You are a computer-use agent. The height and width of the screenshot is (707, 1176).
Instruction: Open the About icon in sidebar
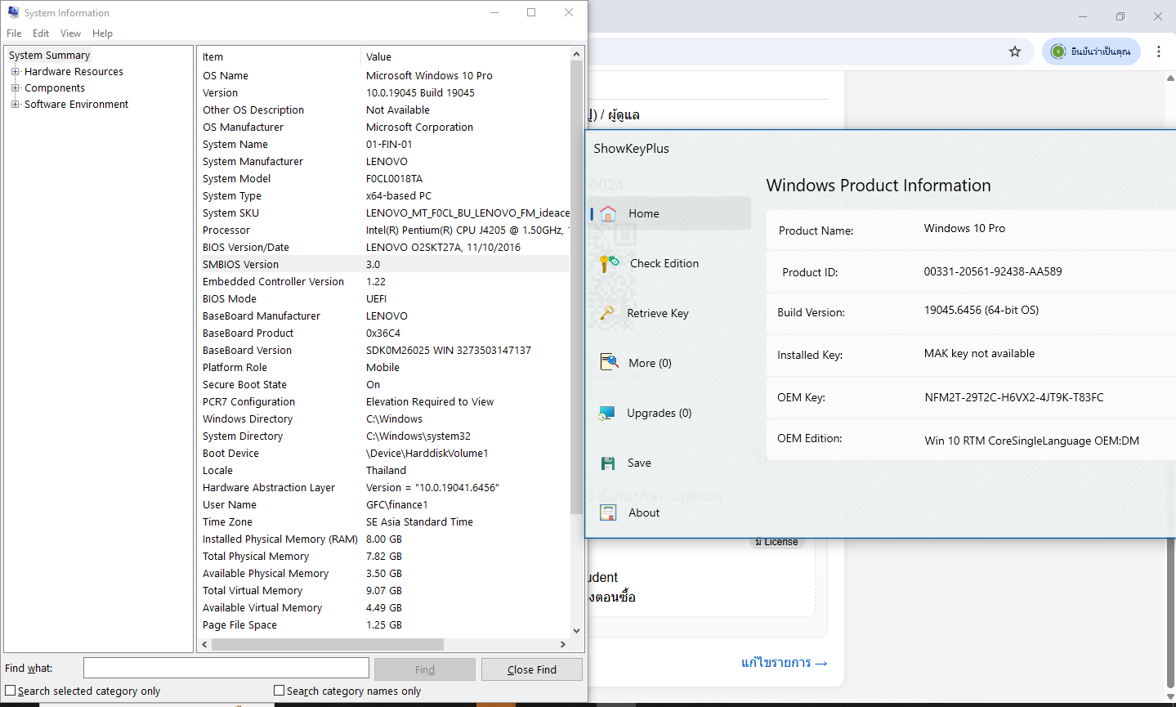point(608,512)
